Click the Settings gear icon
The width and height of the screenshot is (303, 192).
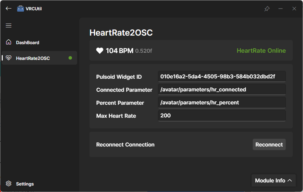point(9,184)
